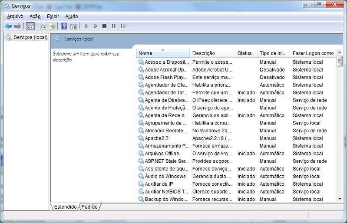
Task: Select the Arquivos Offline service
Action: tap(236, 154)
